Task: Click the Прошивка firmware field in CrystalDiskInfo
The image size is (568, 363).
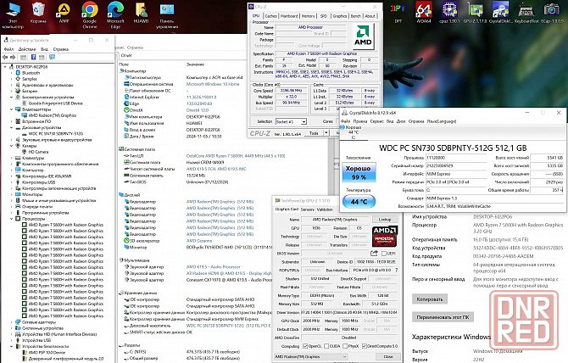Action: (x=456, y=158)
